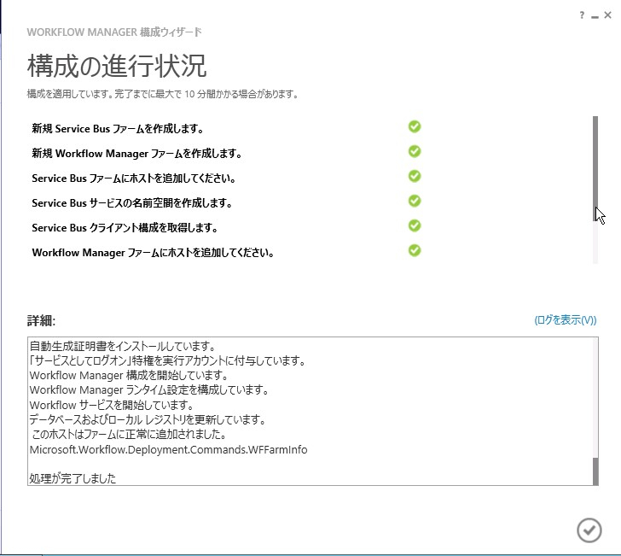This screenshot has width=621, height=556.
Task: Click log line このホストはファームに正常に追加されました
Action: 129,435
